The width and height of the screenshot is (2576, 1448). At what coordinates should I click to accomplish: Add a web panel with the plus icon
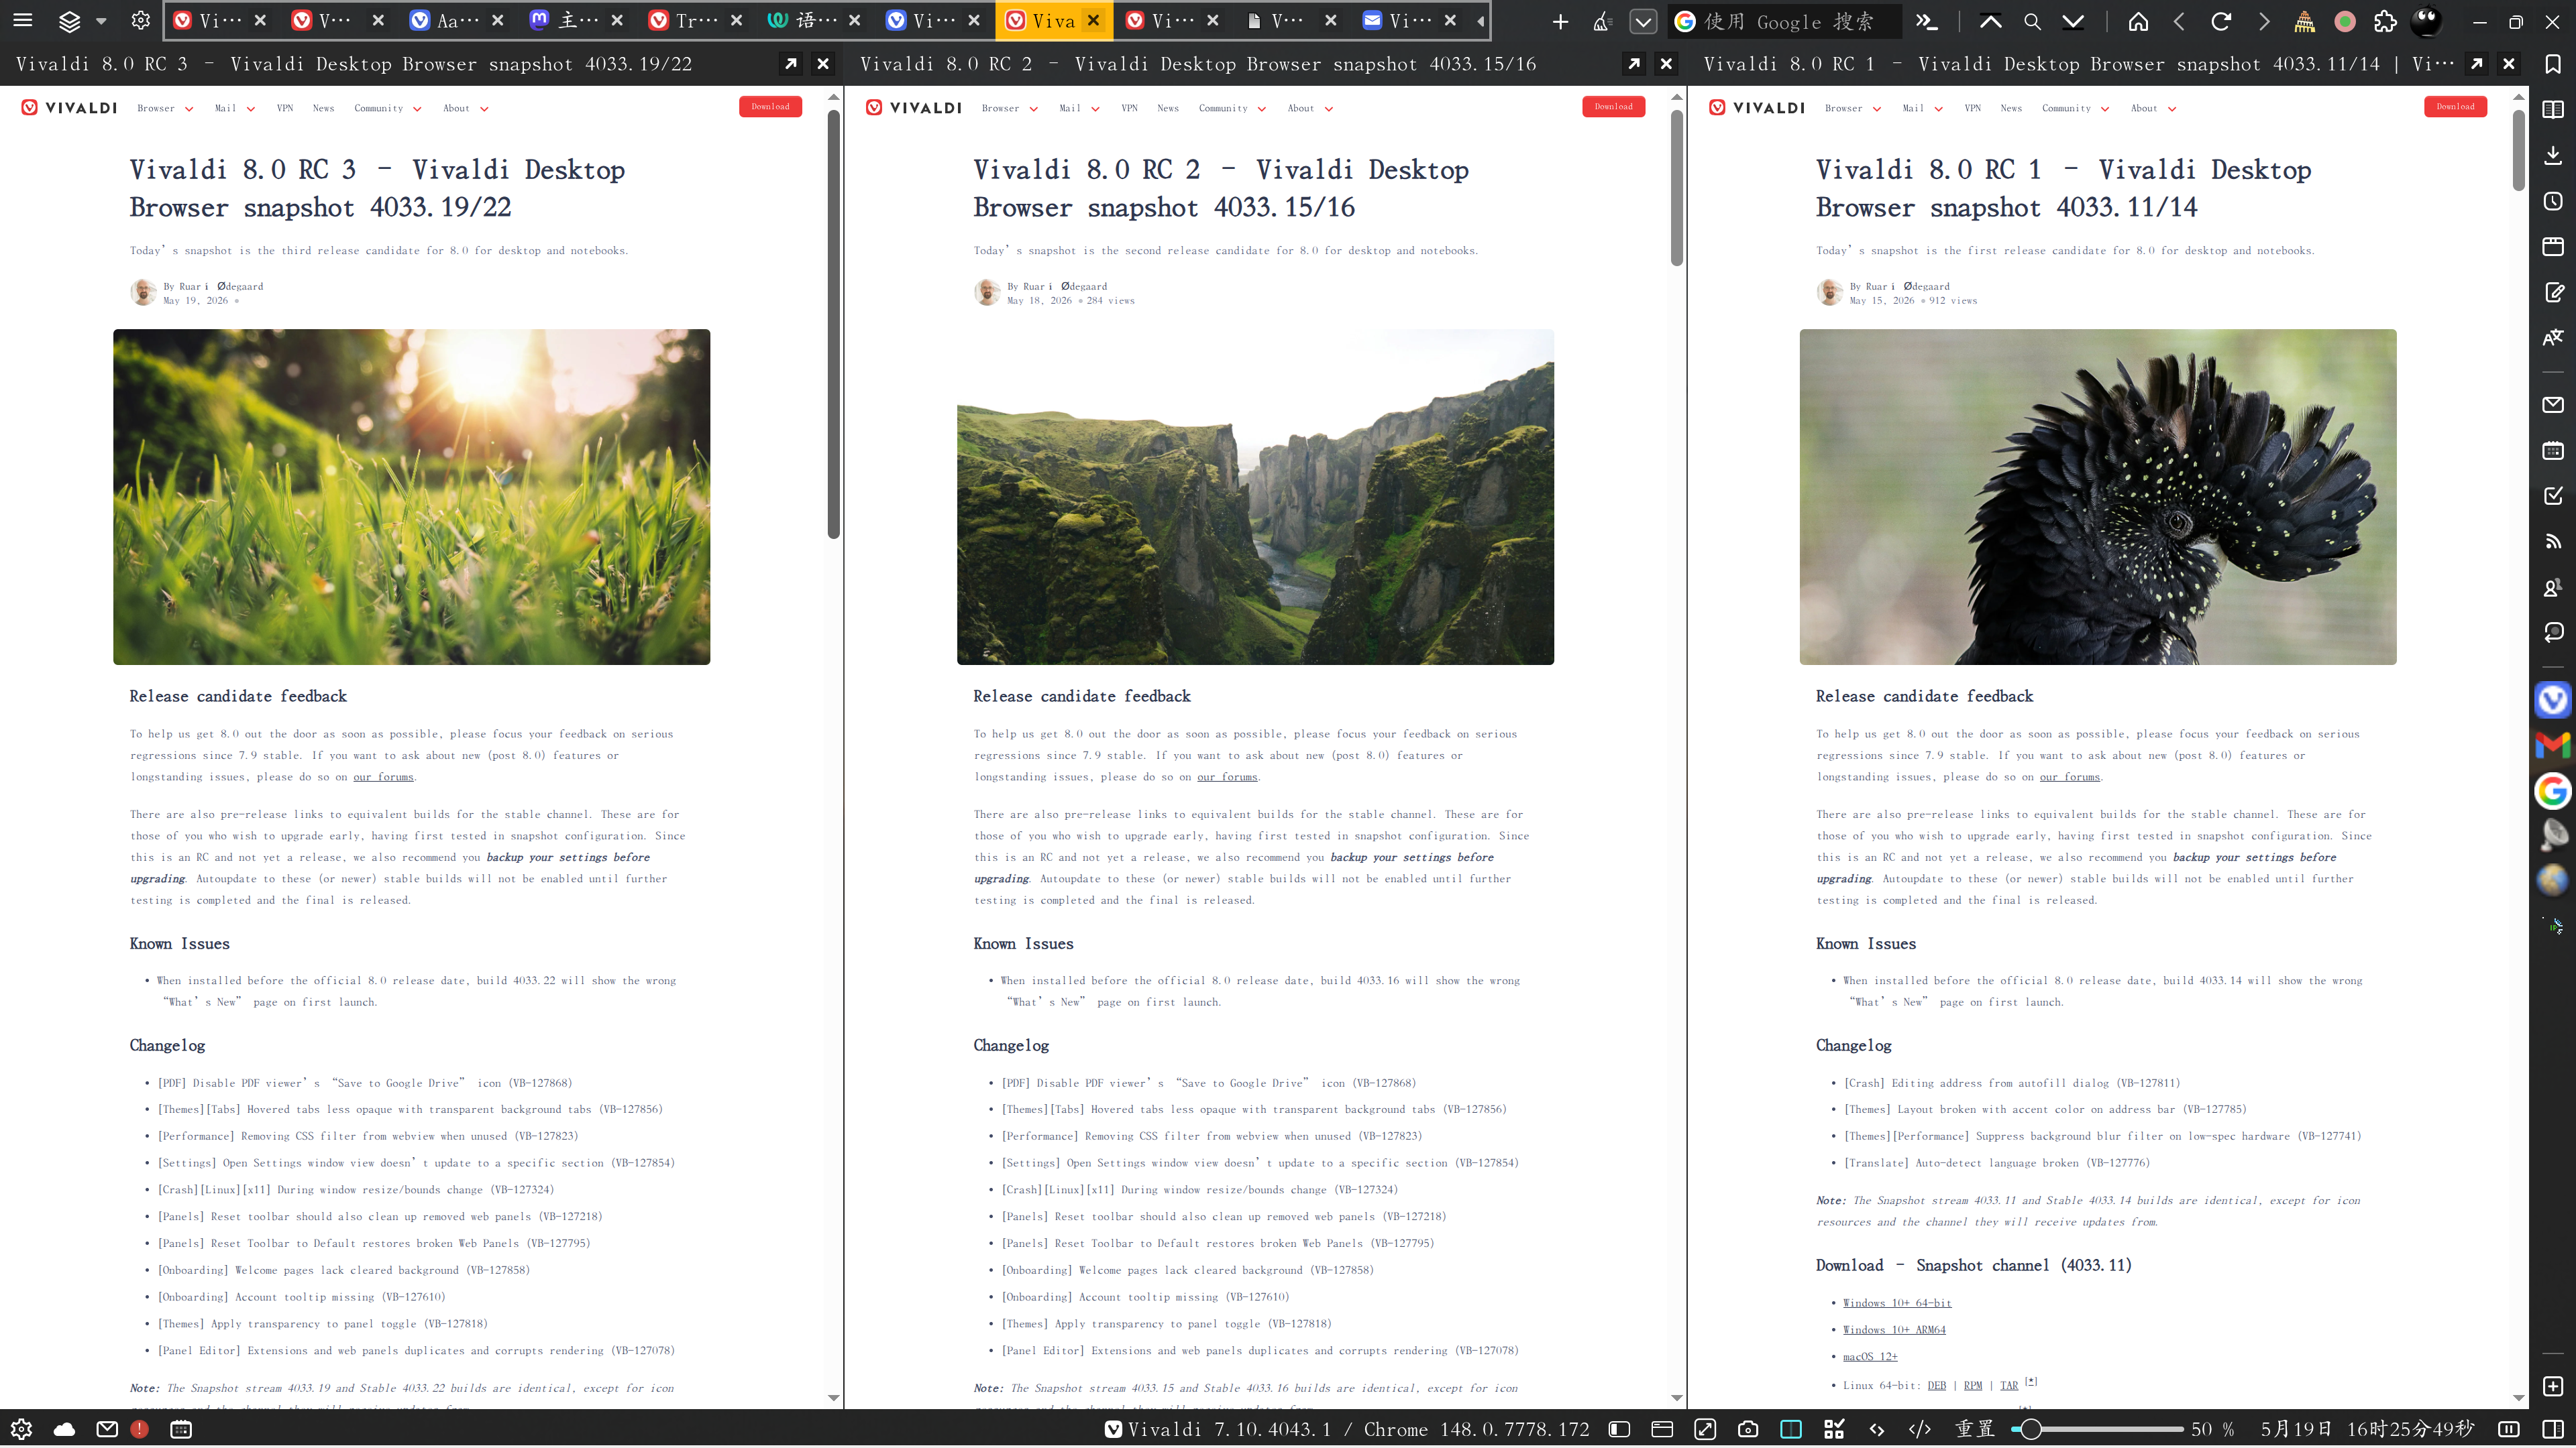click(x=2553, y=1386)
